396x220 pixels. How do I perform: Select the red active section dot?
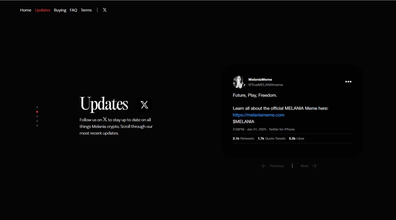click(37, 112)
